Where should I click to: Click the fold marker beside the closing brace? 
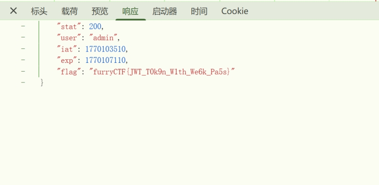pos(23,82)
